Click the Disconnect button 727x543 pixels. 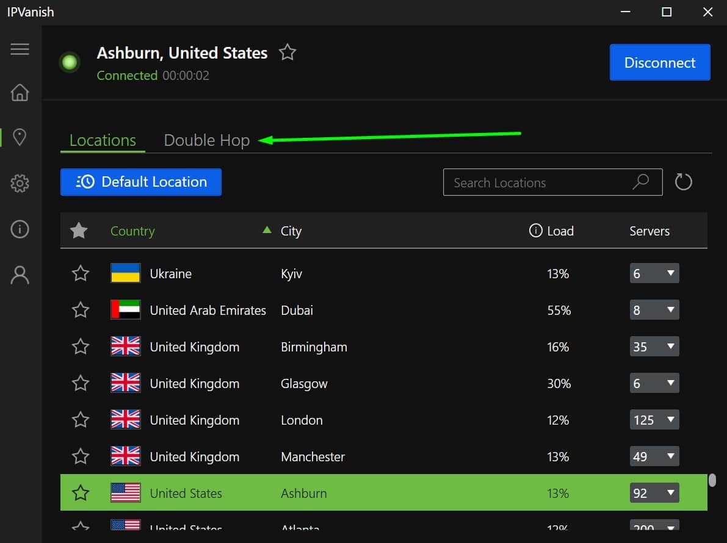(660, 62)
